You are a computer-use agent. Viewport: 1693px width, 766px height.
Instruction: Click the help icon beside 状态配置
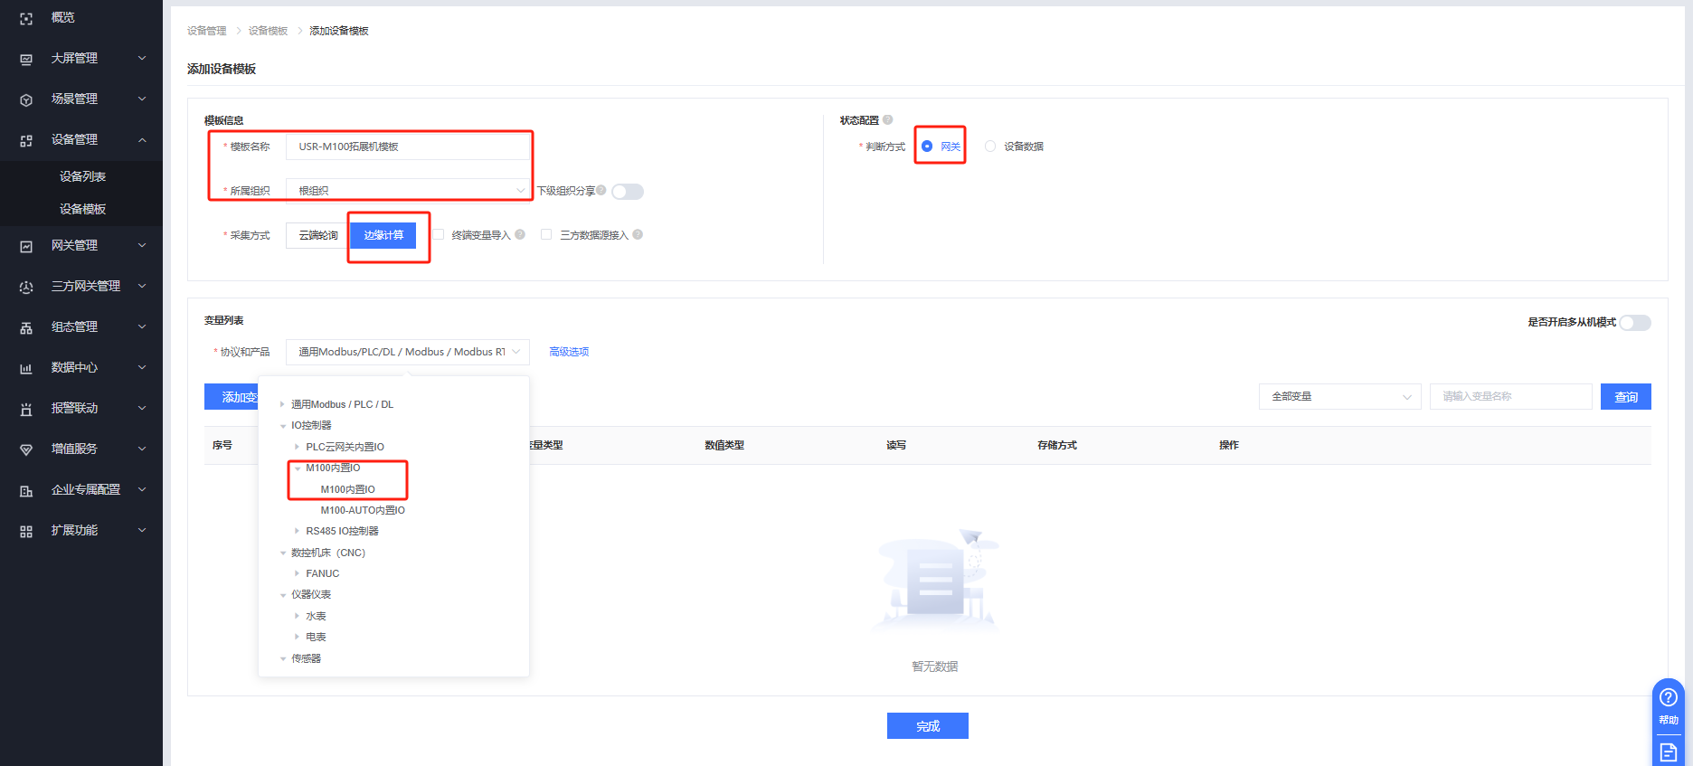[x=887, y=119]
